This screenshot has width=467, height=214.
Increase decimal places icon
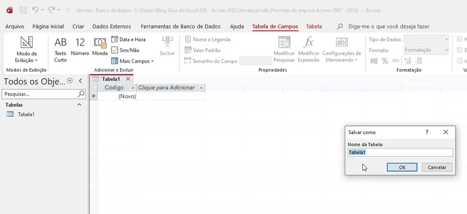coord(408,61)
